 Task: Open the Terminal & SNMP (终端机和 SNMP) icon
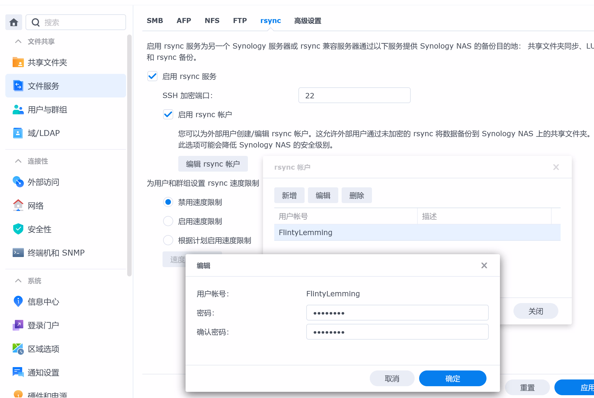pos(18,253)
